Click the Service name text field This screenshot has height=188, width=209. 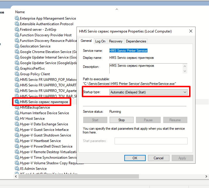pyautogui.click(x=128, y=51)
